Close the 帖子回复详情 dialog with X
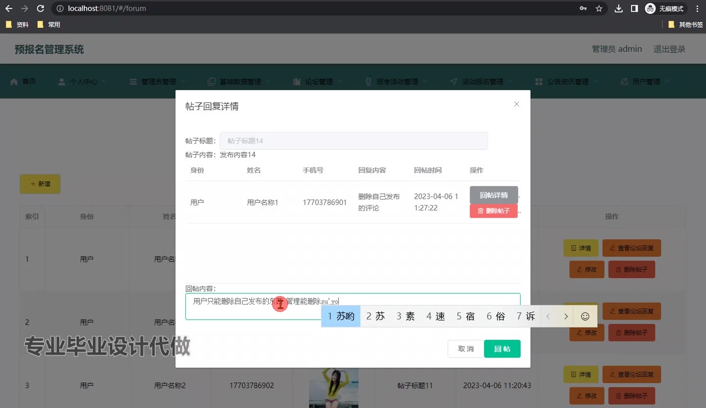This screenshot has width=706, height=408. 516,104
